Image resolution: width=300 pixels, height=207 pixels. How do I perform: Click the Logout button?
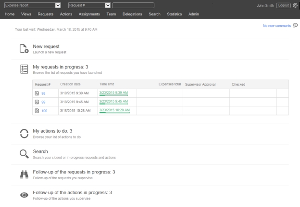point(283,5)
